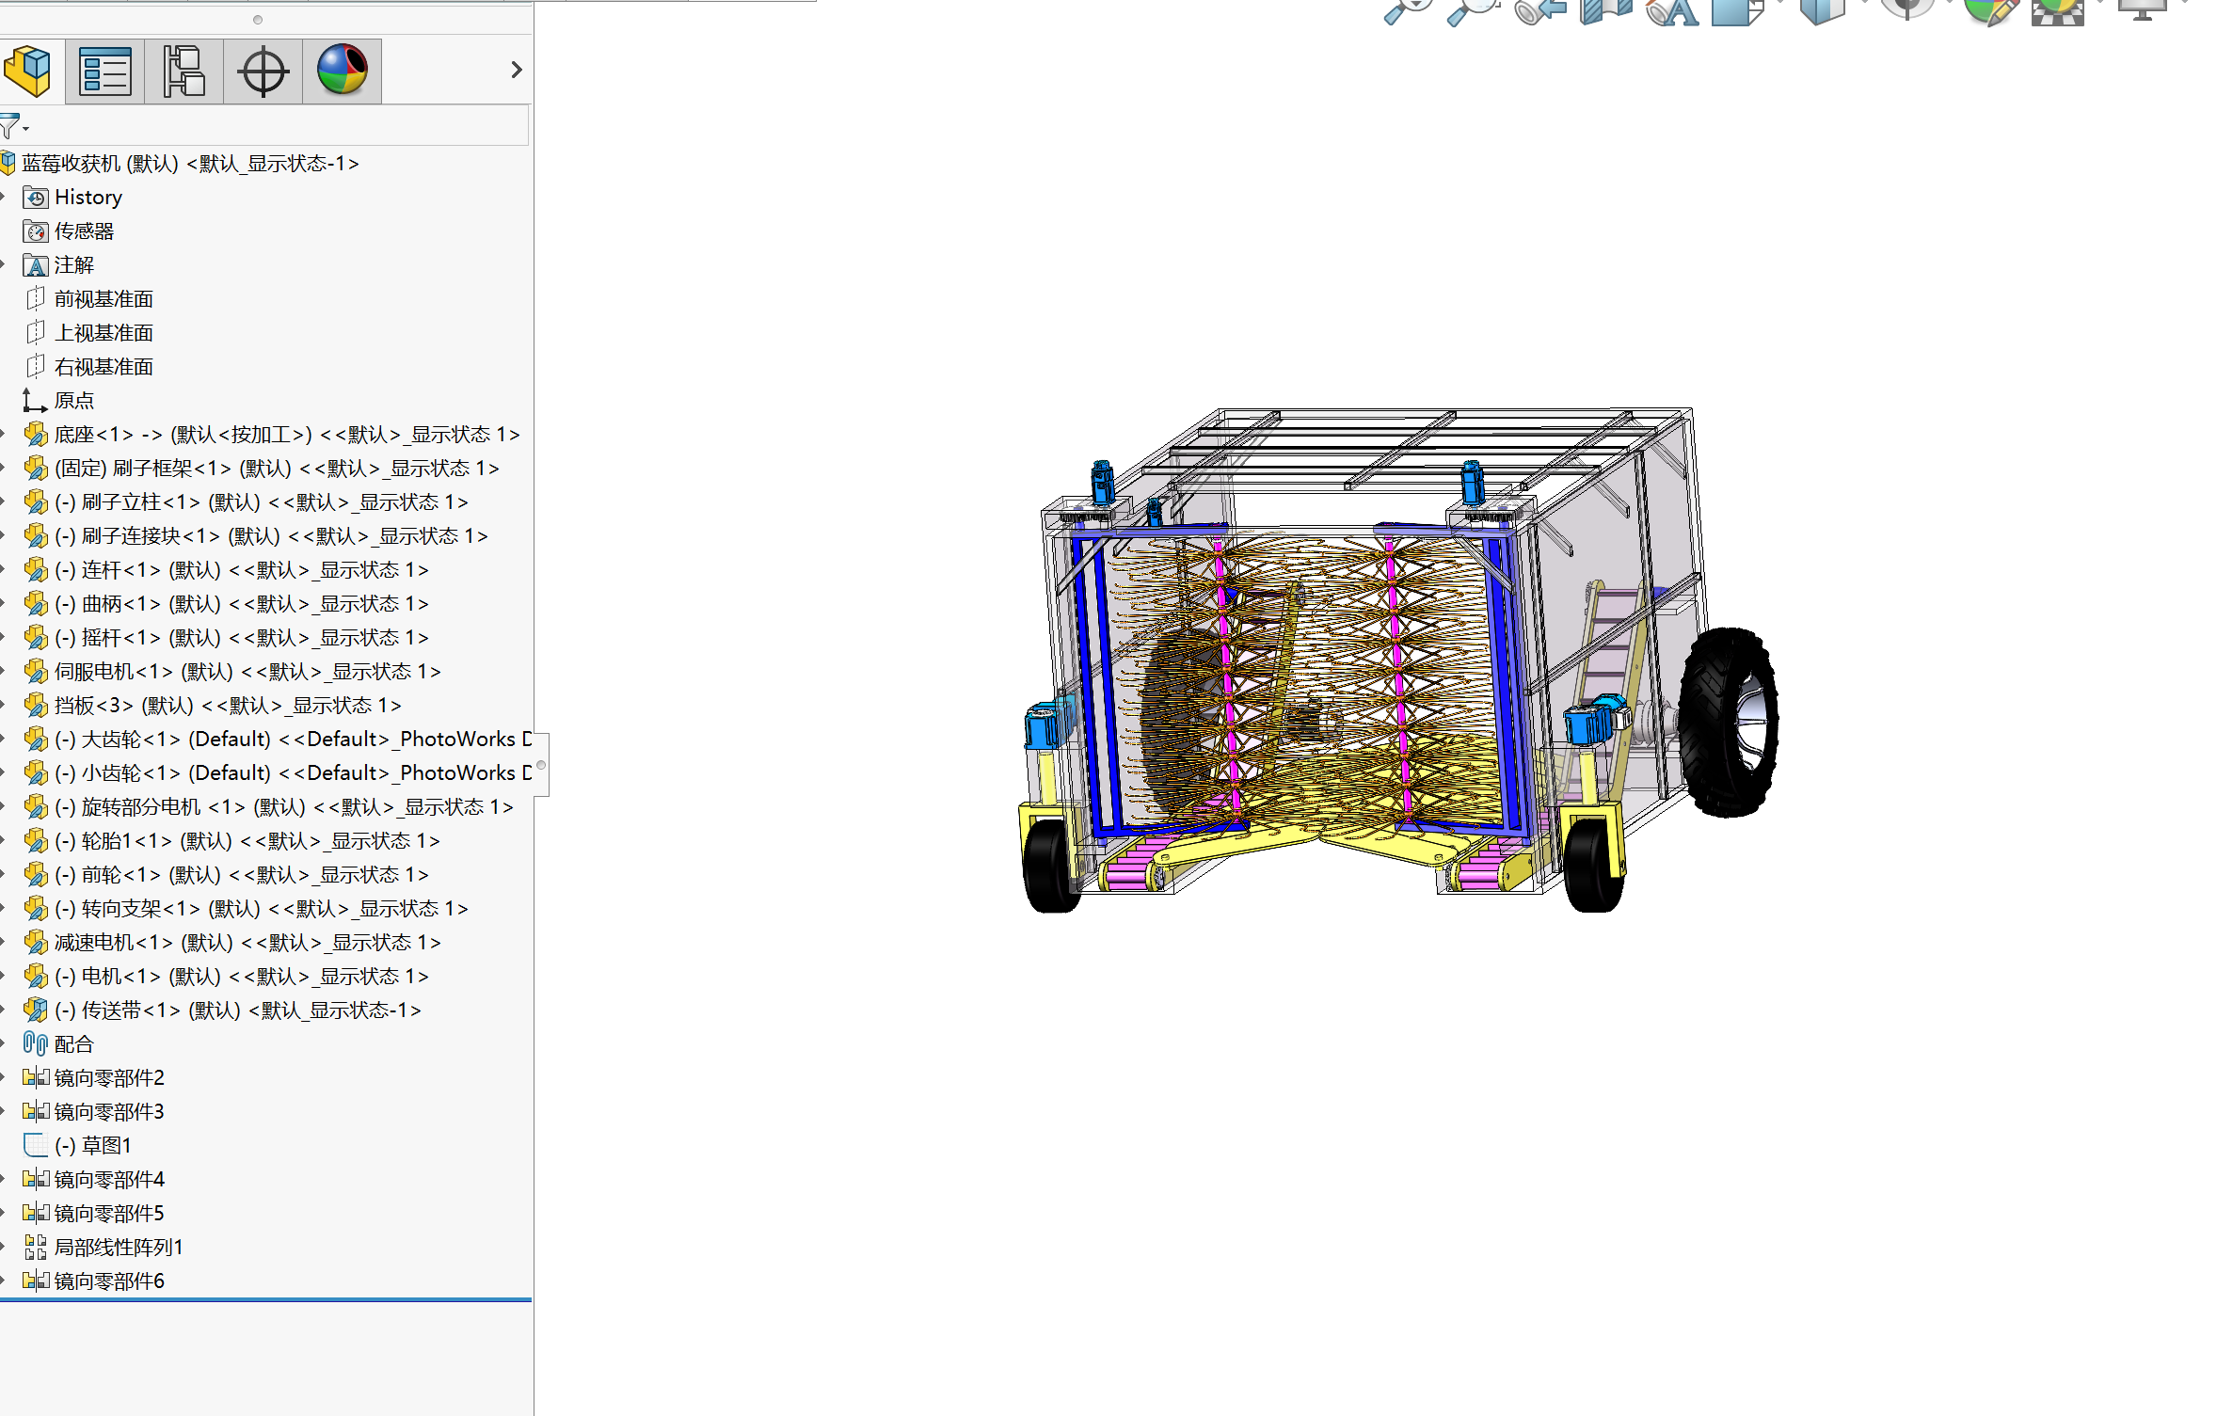Open the DisplayManager color sphere tab
This screenshot has width=2217, height=1416.
[x=342, y=72]
